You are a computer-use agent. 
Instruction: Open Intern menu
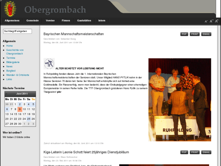102,21
